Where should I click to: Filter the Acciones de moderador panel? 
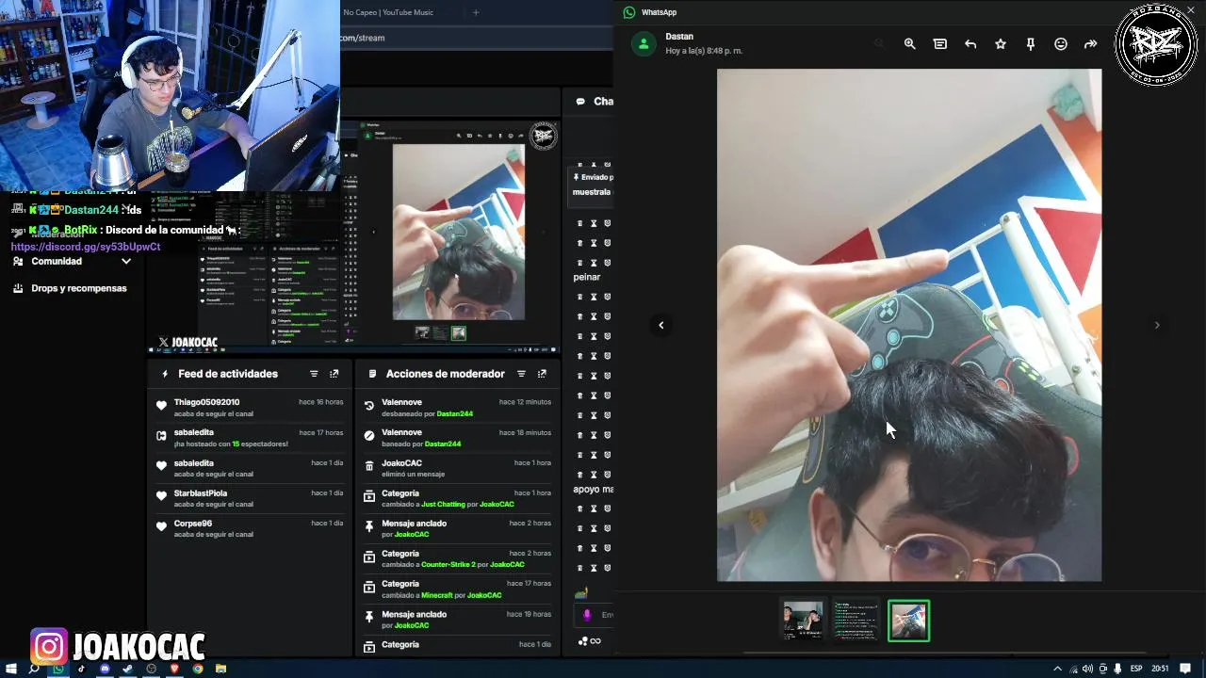(x=521, y=374)
